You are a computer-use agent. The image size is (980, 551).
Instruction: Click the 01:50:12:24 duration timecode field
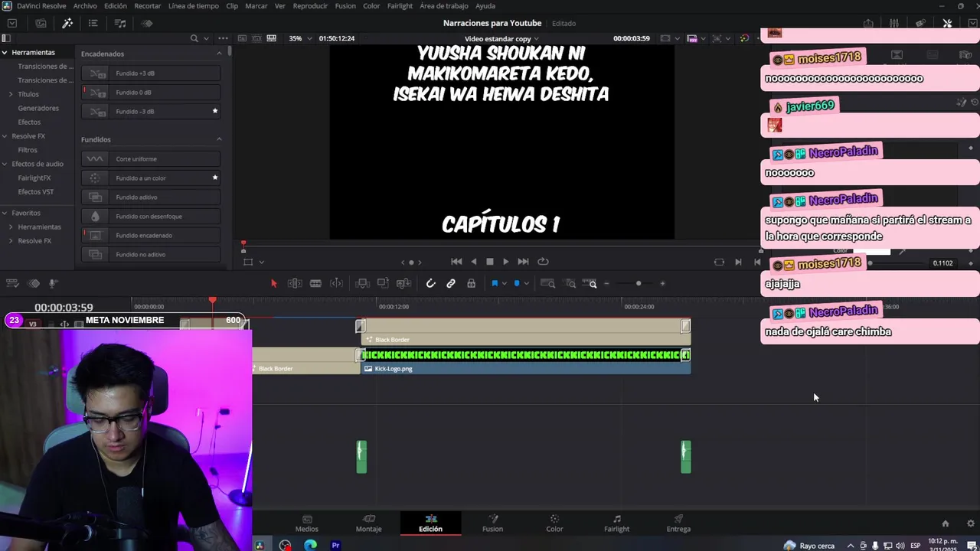point(337,38)
